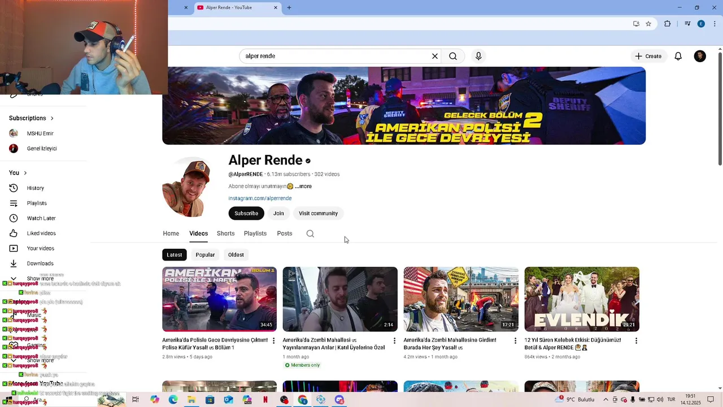Bookmark this page with the star icon
This screenshot has height=407, width=723.
(x=648, y=24)
